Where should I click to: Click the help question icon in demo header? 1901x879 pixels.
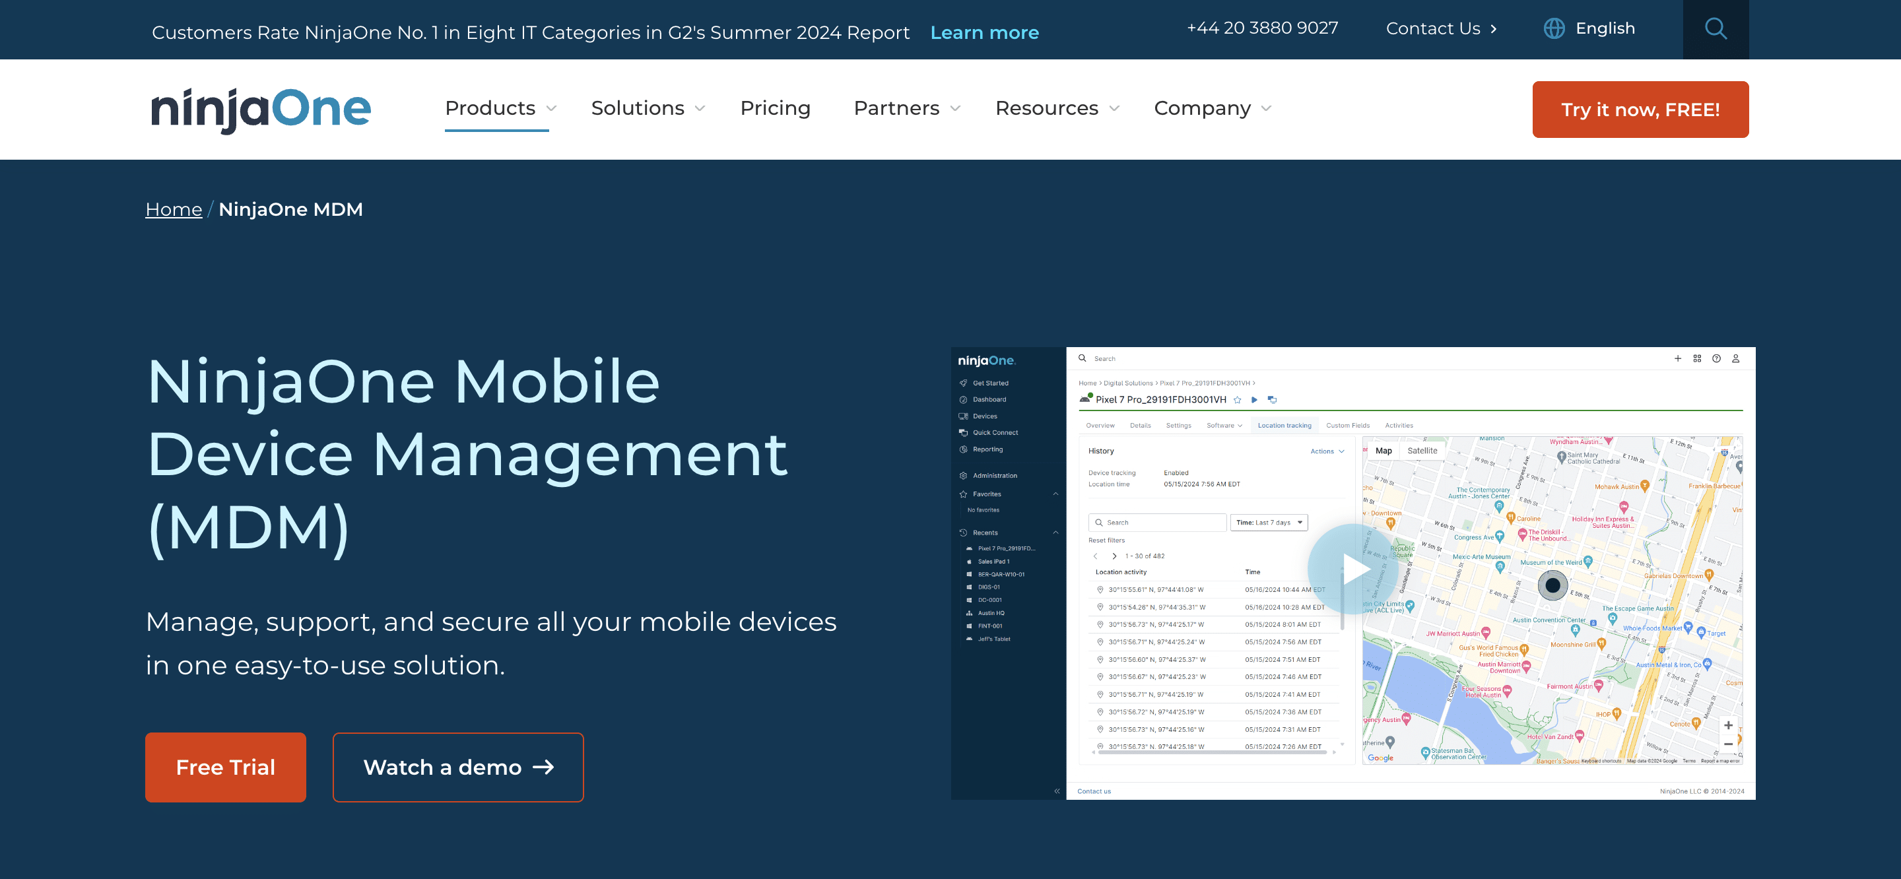(x=1716, y=358)
